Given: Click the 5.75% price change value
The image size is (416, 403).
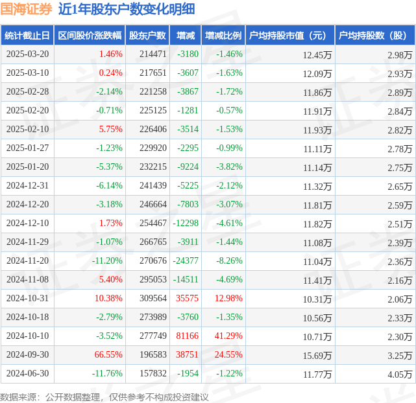Looking at the screenshot, I should (110, 129).
